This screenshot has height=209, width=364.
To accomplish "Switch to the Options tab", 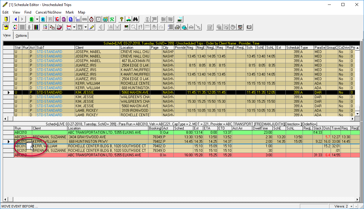I will tap(21, 35).
